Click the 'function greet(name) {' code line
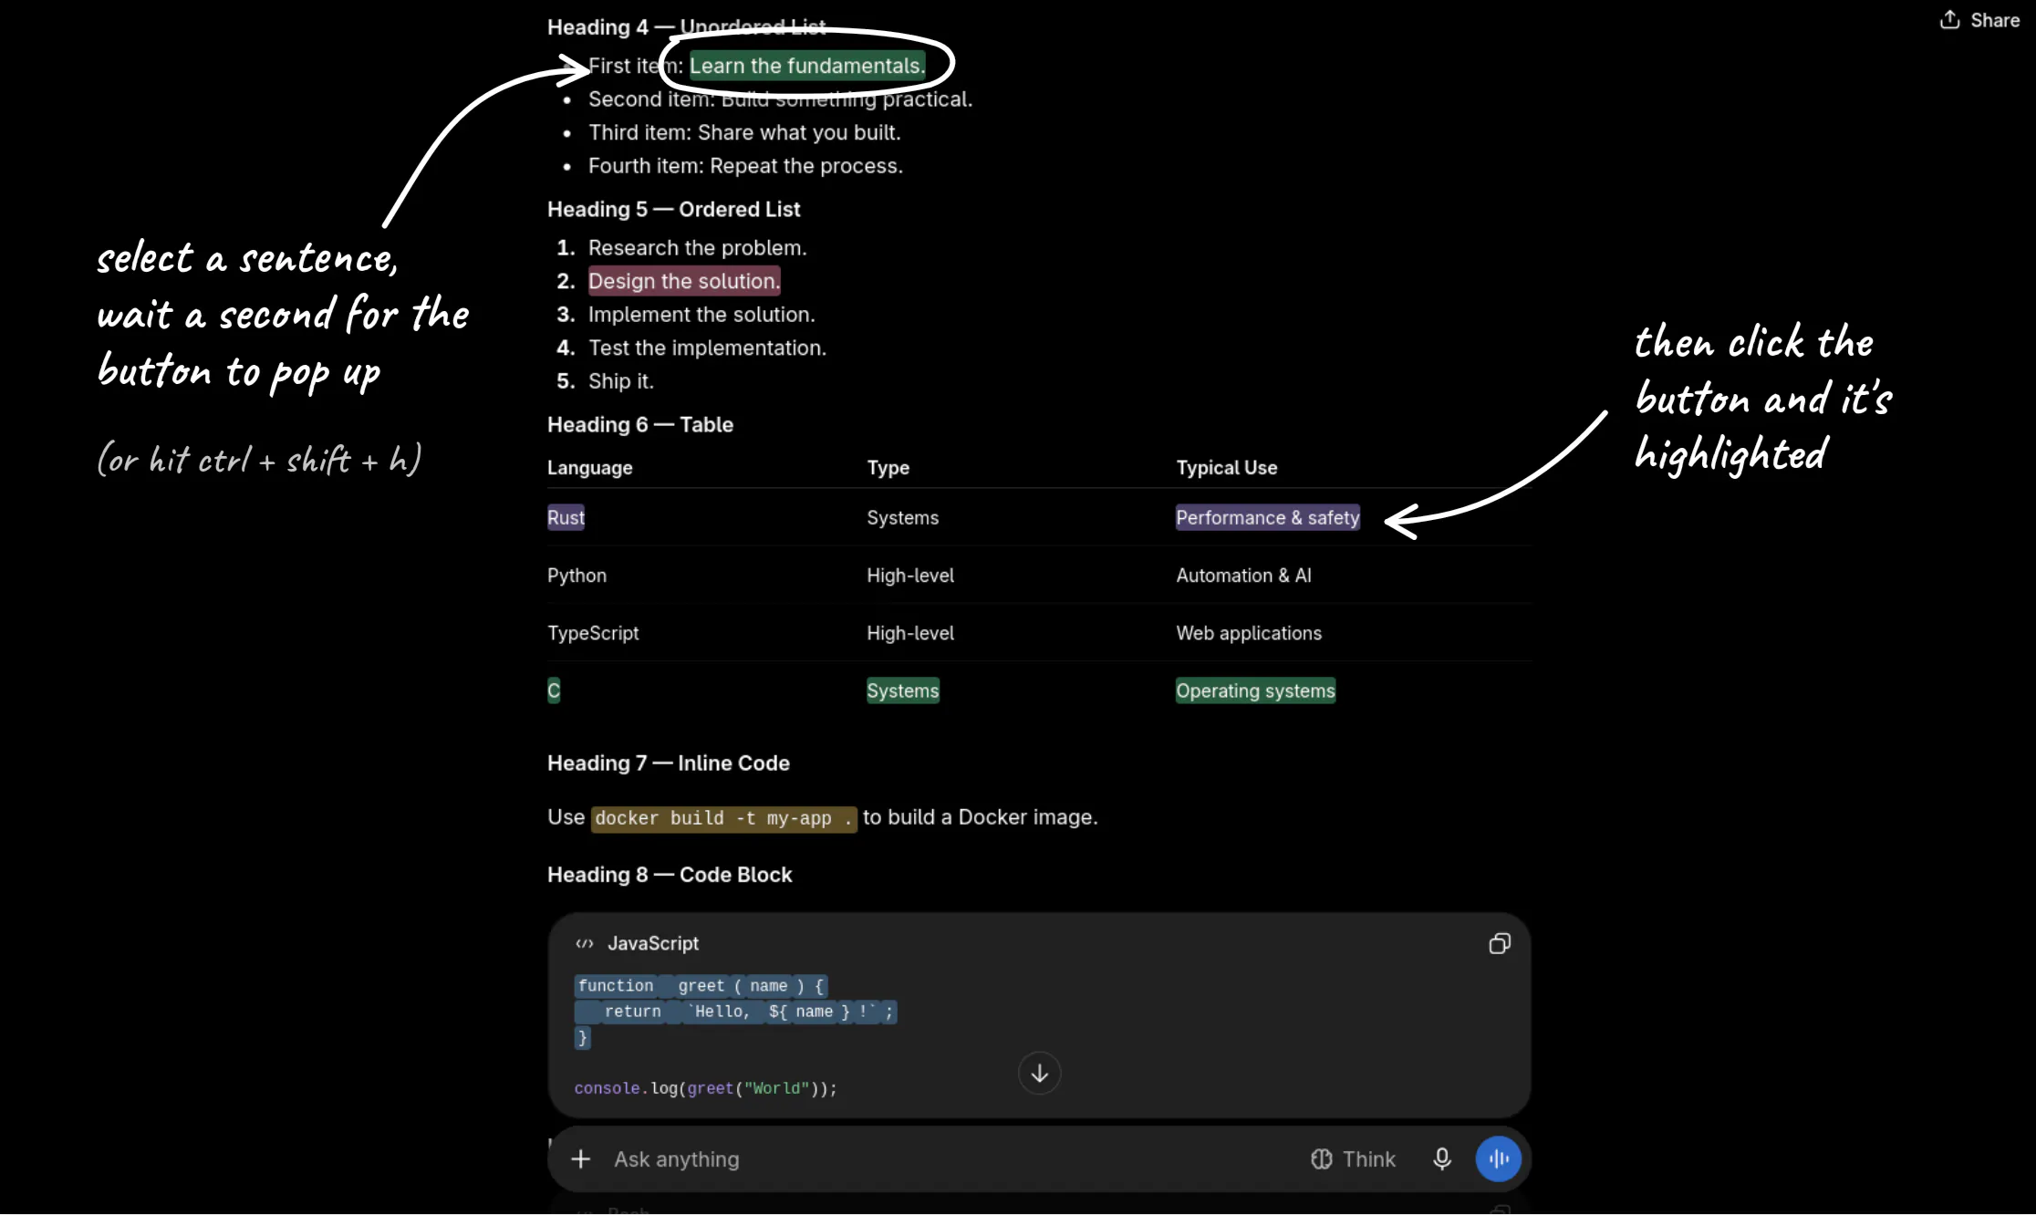2036x1215 pixels. (701, 986)
